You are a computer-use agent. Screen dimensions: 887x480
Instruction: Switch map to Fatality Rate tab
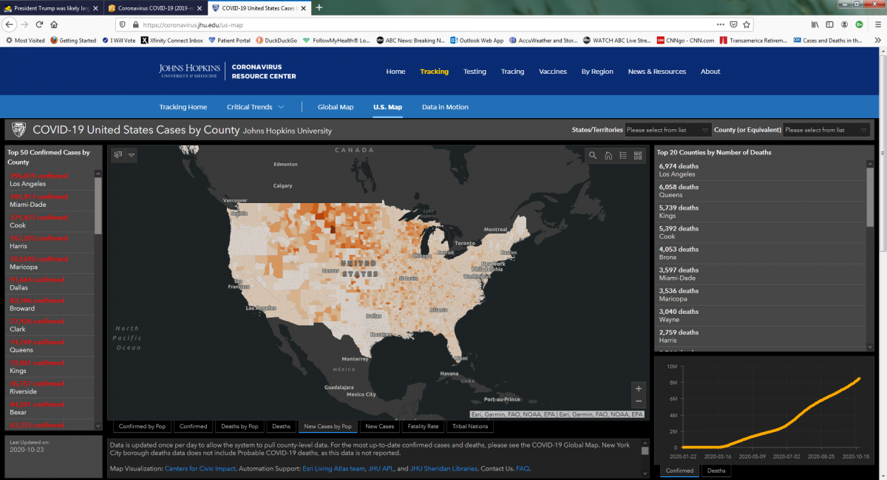point(424,426)
